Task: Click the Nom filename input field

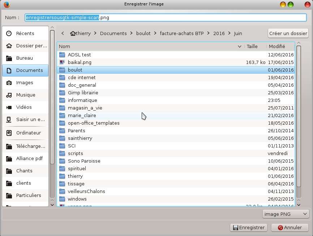Action: click(x=166, y=17)
